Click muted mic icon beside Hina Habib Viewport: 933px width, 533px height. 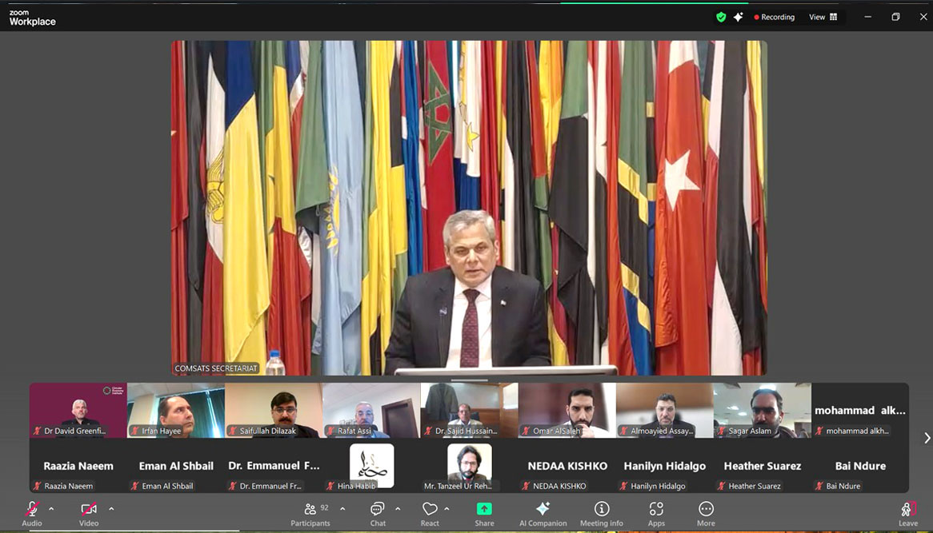[x=330, y=486]
